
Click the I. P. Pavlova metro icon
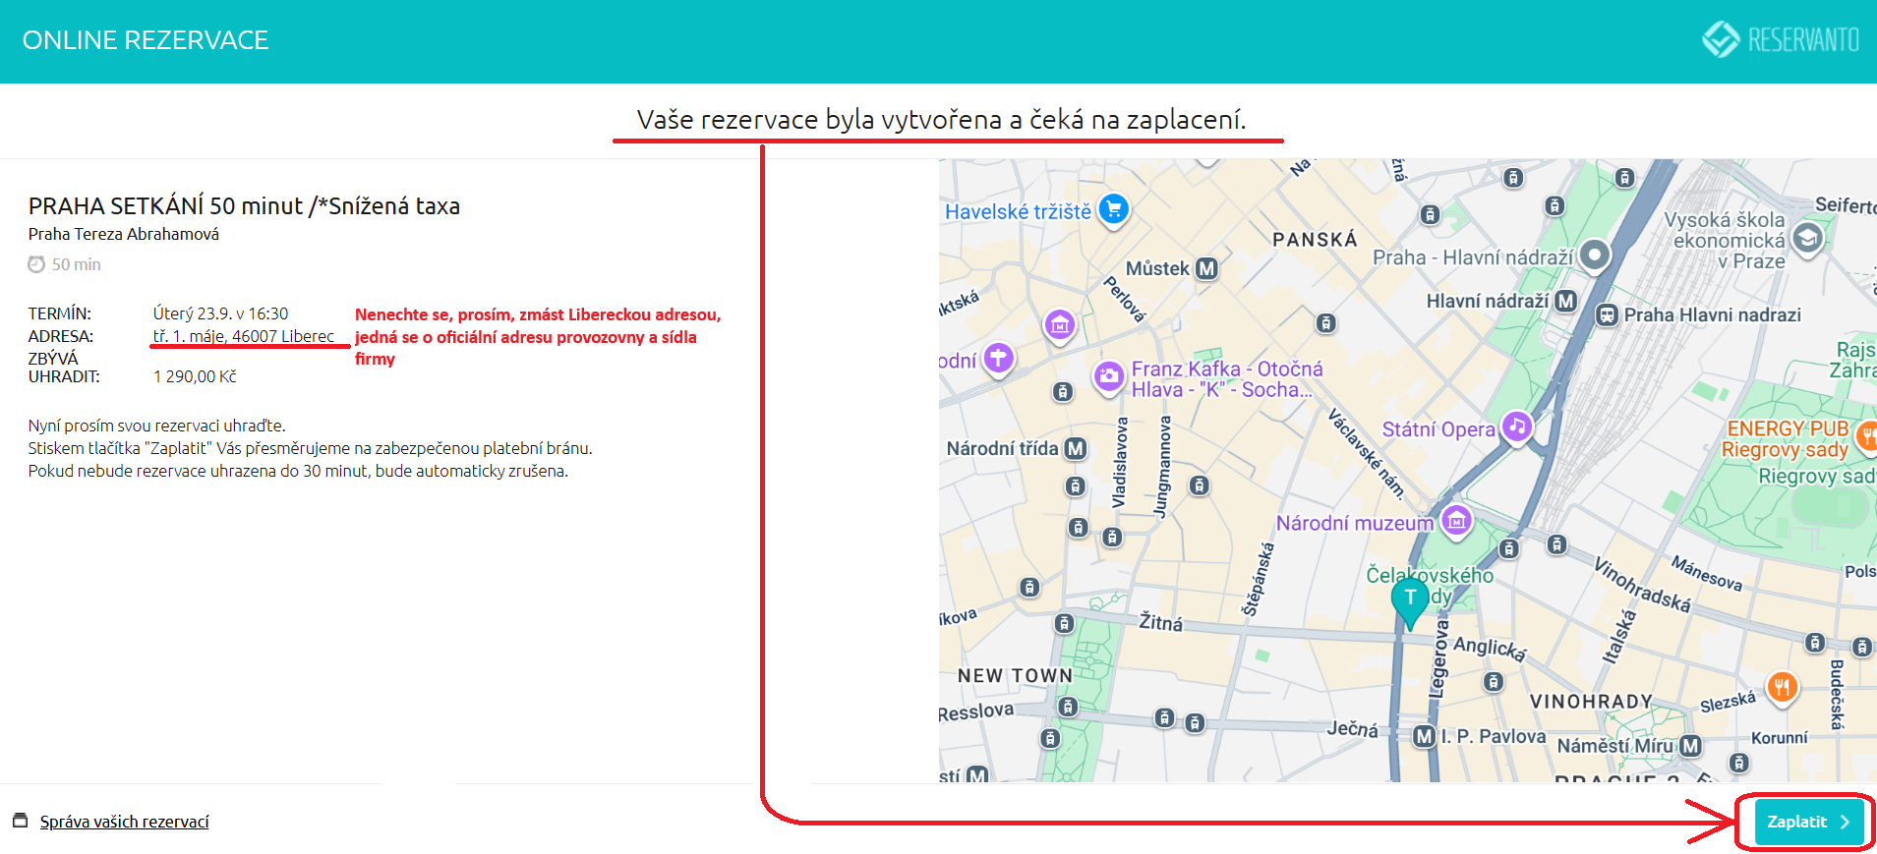[1424, 736]
